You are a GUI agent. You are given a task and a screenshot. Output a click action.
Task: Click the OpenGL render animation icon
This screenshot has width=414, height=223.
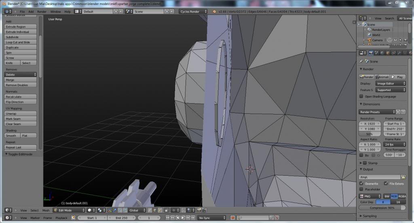pos(204,210)
